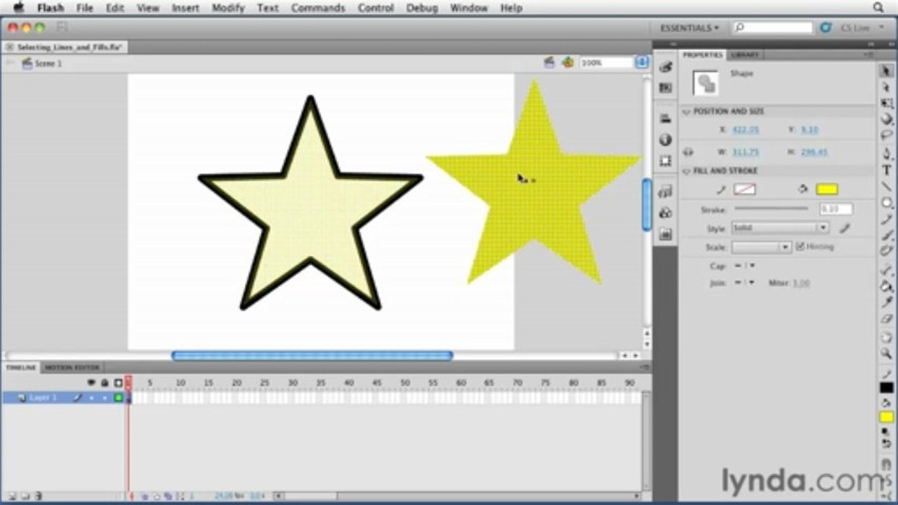Toggle show all layers as outlines header
Image resolution: width=898 pixels, height=505 pixels.
pos(118,383)
